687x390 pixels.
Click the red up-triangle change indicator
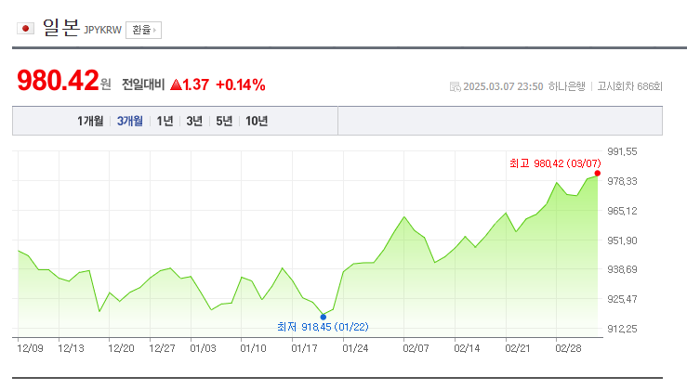point(176,84)
